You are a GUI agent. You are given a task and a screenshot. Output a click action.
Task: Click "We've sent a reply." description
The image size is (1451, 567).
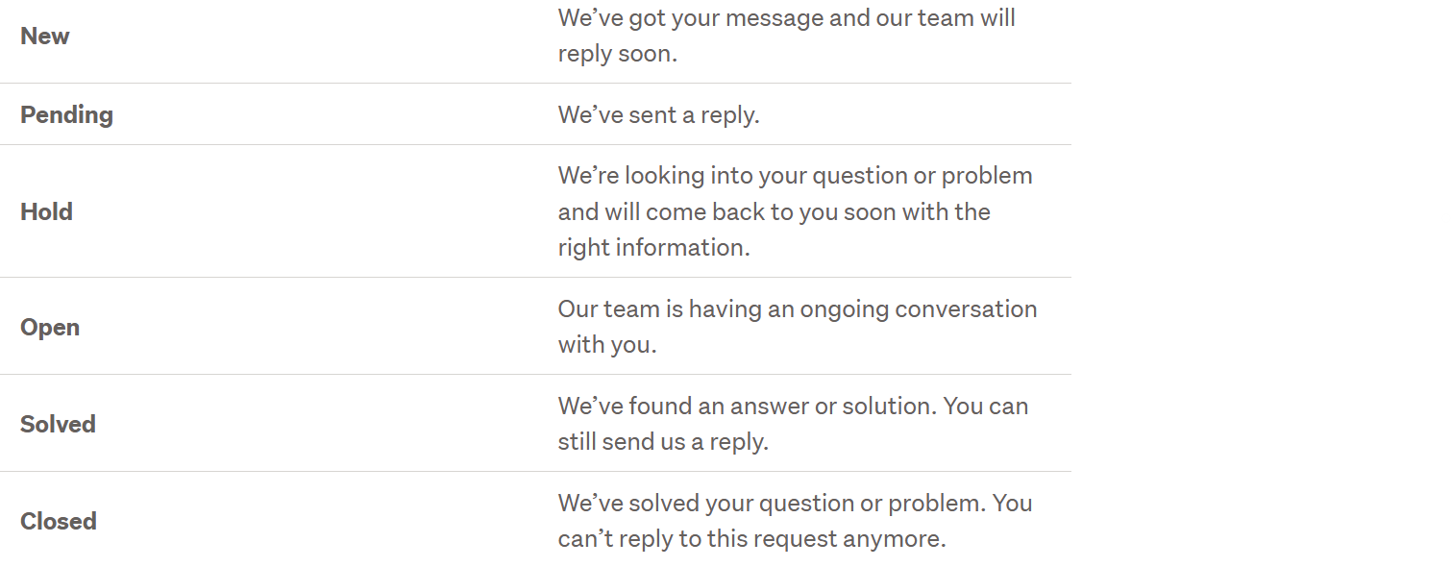click(658, 115)
